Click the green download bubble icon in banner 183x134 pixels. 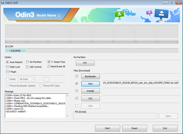coord(119,15)
